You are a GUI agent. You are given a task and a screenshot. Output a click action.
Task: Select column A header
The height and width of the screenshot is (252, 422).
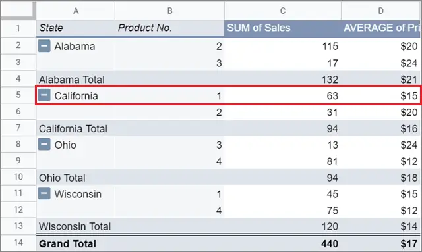tap(76, 11)
